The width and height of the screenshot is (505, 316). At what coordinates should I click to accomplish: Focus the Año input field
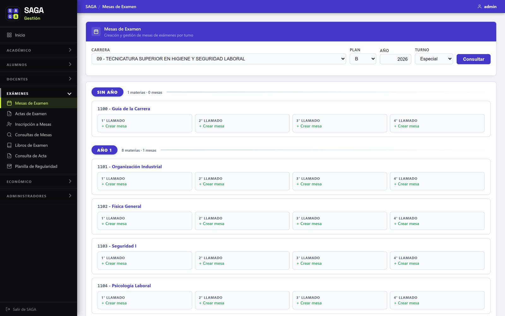(x=395, y=59)
